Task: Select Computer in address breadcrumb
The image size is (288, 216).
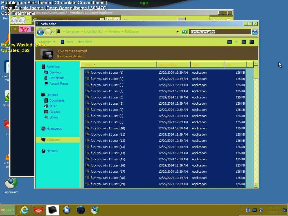Action: tap(73, 31)
